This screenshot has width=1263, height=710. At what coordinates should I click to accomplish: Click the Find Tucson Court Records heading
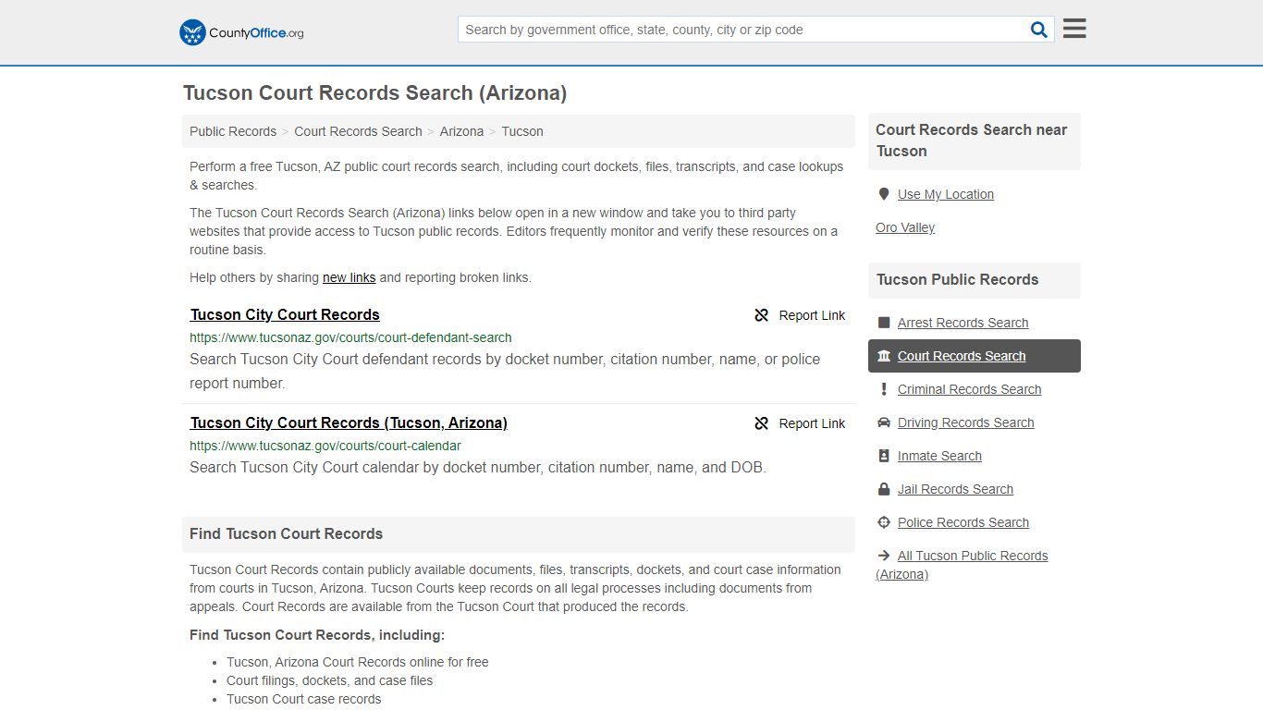(x=286, y=533)
